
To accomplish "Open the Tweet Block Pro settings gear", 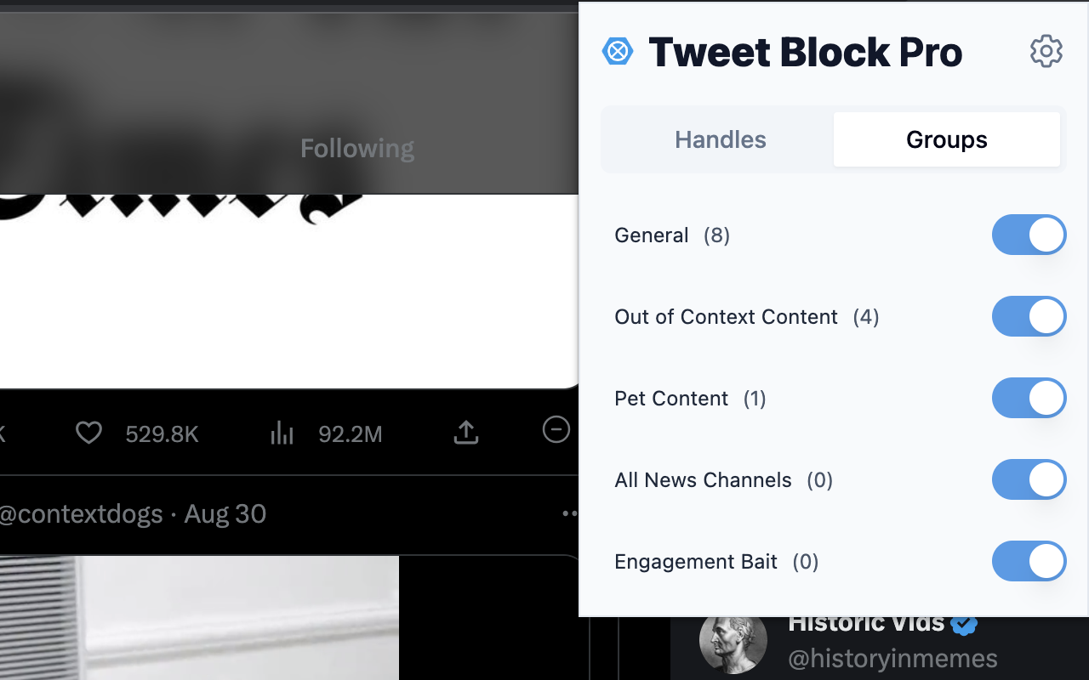I will [1046, 51].
